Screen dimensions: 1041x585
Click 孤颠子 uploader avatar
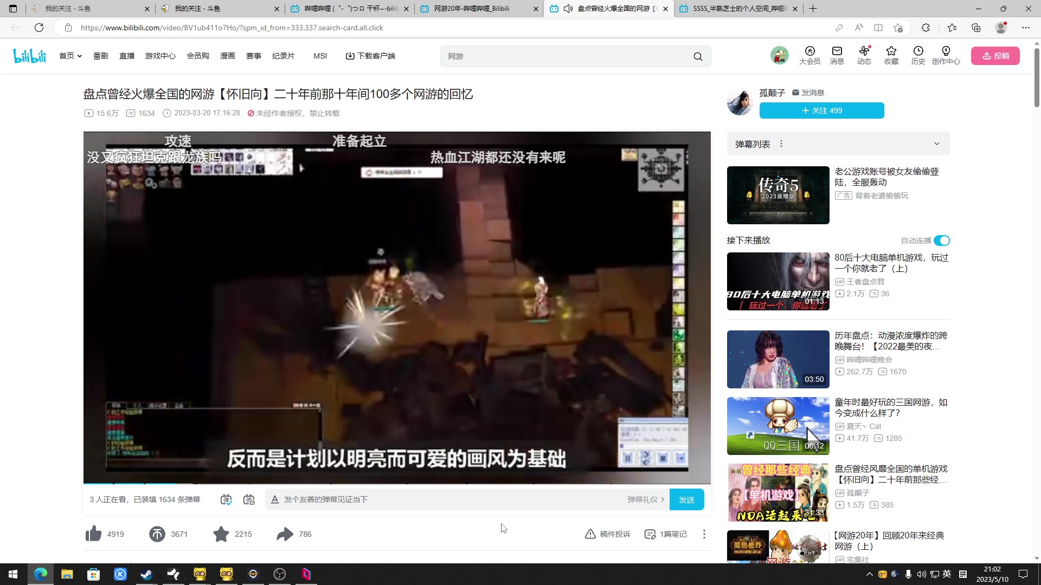740,102
